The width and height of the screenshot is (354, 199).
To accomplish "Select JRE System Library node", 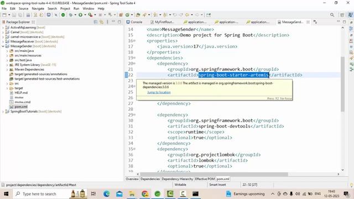I will [x=35, y=65].
